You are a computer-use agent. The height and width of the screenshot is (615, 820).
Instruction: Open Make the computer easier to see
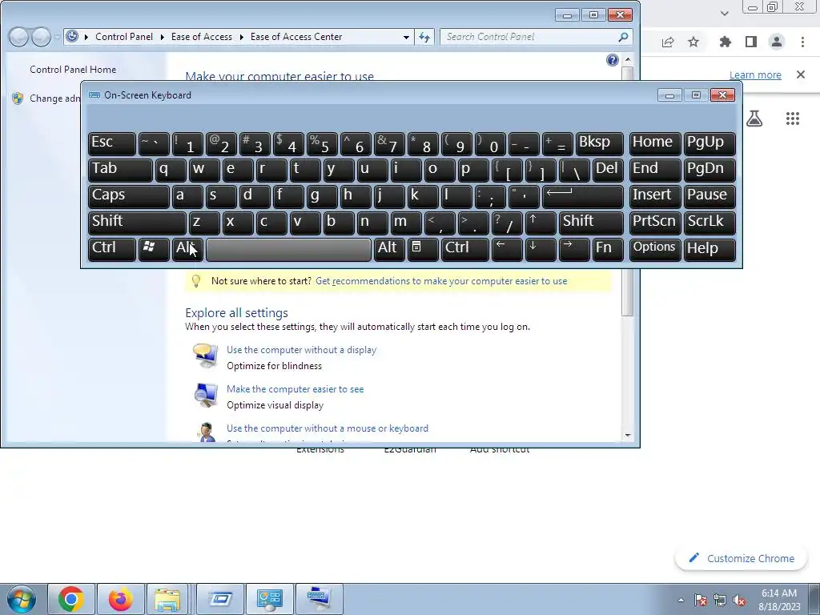pos(295,389)
